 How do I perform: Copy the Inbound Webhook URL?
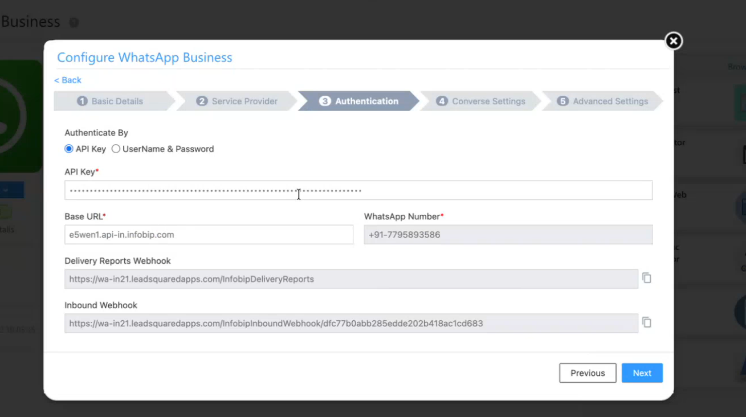pos(647,322)
